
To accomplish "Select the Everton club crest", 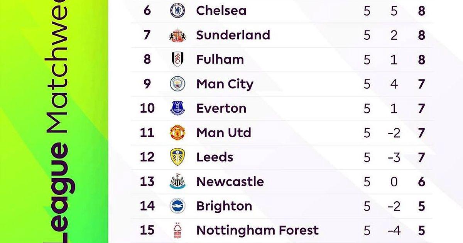I will tap(177, 108).
